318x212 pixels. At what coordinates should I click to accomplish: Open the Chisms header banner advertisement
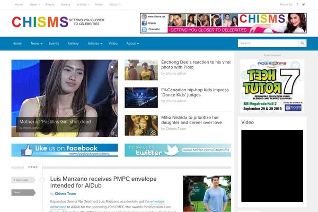pos(223,23)
